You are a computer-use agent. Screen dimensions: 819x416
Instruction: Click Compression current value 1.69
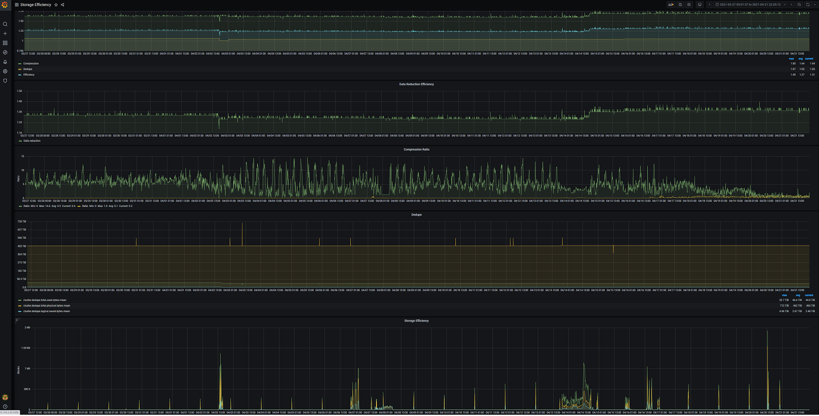(812, 64)
